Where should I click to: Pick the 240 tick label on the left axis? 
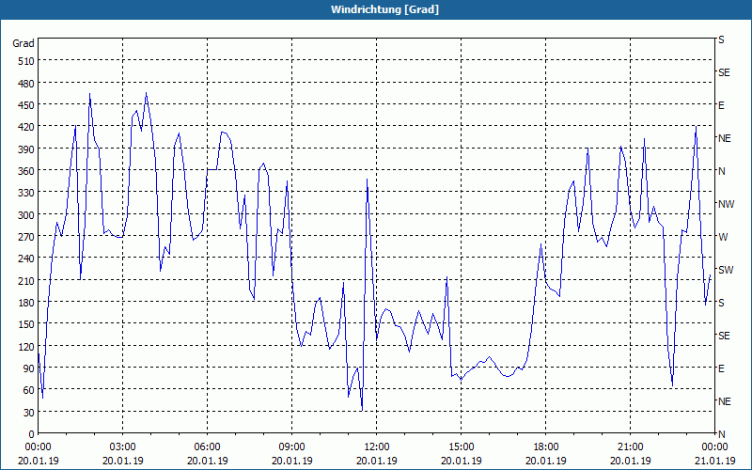[26, 259]
